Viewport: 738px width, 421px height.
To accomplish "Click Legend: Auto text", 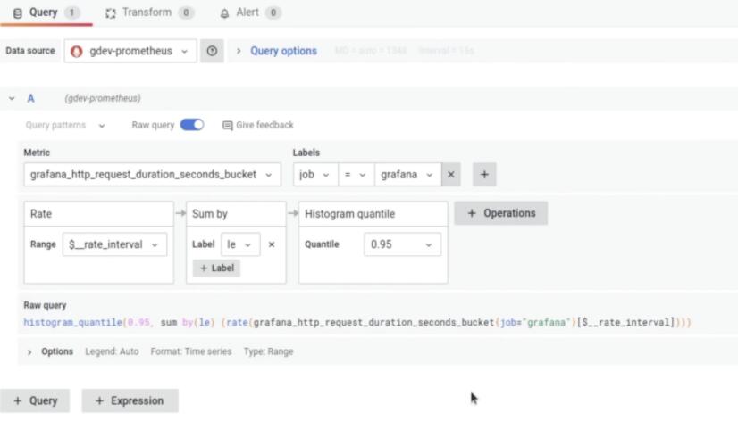I will pyautogui.click(x=112, y=351).
